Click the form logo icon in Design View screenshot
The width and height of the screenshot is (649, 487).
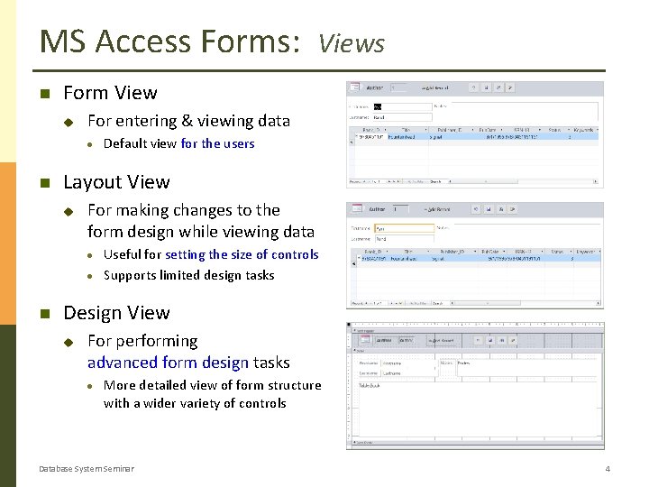tap(365, 340)
